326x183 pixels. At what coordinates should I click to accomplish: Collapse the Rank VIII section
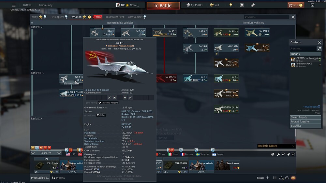37,73
